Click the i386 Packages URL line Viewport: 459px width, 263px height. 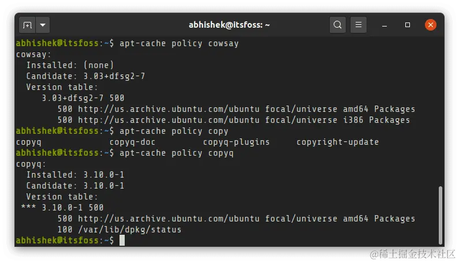[x=234, y=120]
